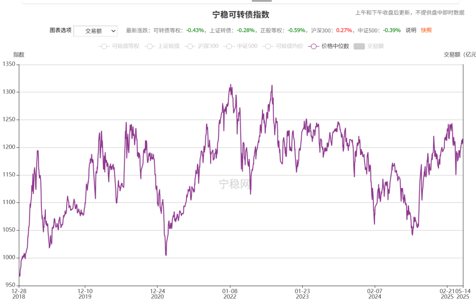Show the 沪深300 legend line

coord(201,46)
